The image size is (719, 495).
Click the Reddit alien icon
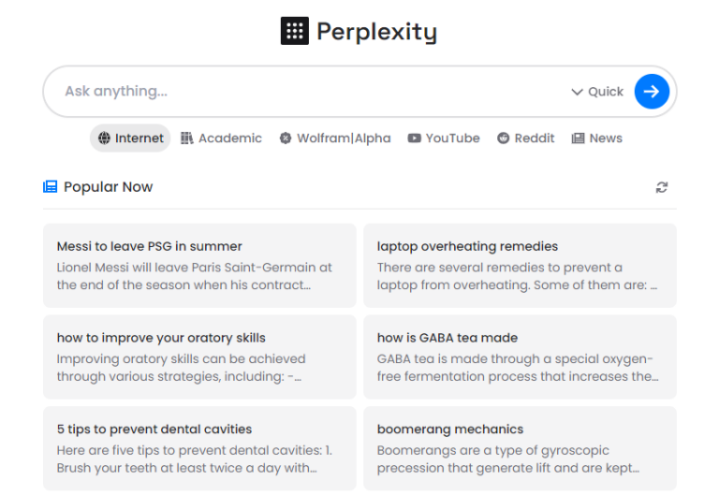504,138
